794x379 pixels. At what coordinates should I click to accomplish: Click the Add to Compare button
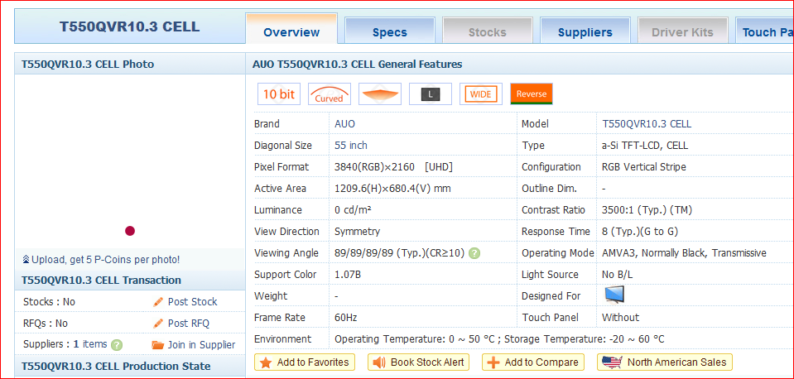tap(533, 362)
